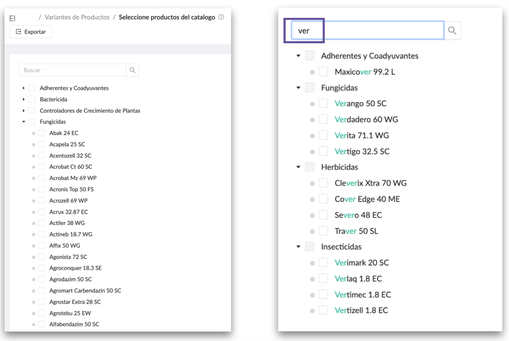Select the Agrotebu 25 EW checkbox
The height and width of the screenshot is (341, 509).
coord(42,313)
